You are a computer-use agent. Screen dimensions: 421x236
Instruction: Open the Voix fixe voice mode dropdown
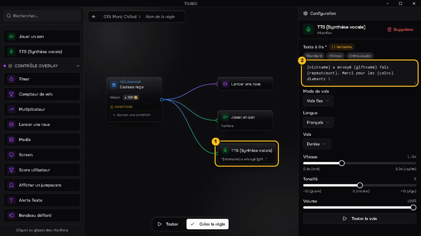tap(318, 101)
